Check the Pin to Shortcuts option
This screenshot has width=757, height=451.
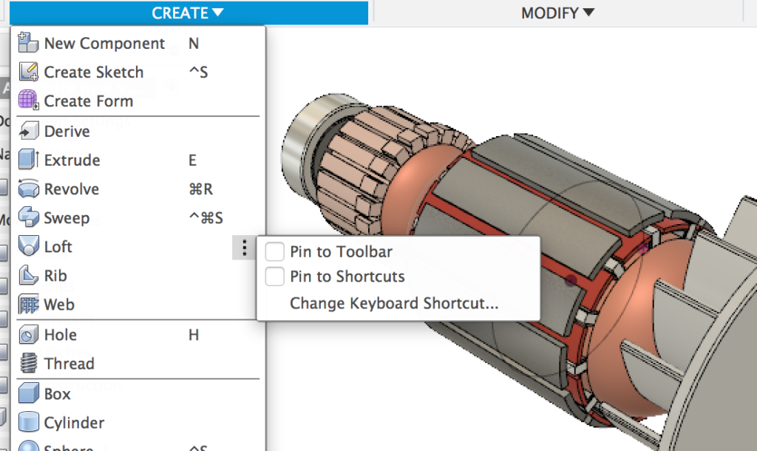(274, 277)
